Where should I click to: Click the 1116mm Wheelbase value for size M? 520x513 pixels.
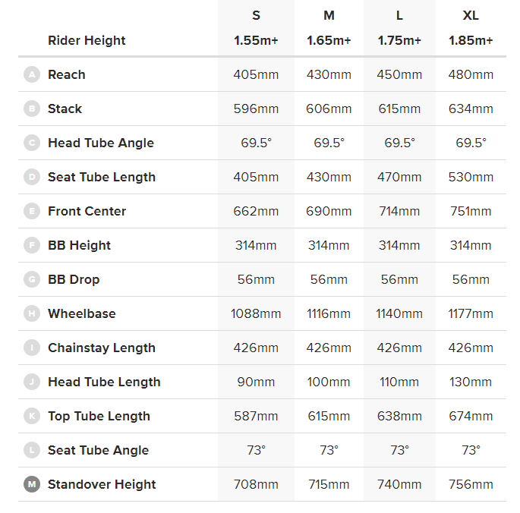[x=329, y=313]
